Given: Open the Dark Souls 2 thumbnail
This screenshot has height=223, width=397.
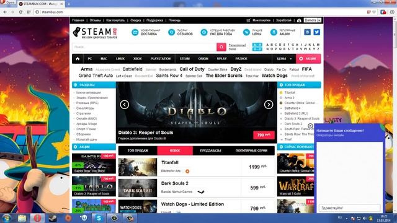Looking at the screenshot, I should click(138, 188).
